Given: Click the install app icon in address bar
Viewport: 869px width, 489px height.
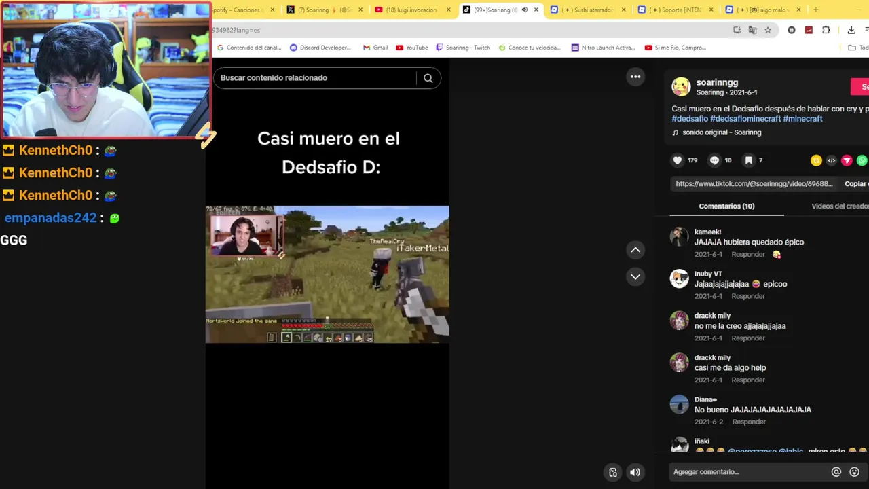Looking at the screenshot, I should click(x=737, y=30).
